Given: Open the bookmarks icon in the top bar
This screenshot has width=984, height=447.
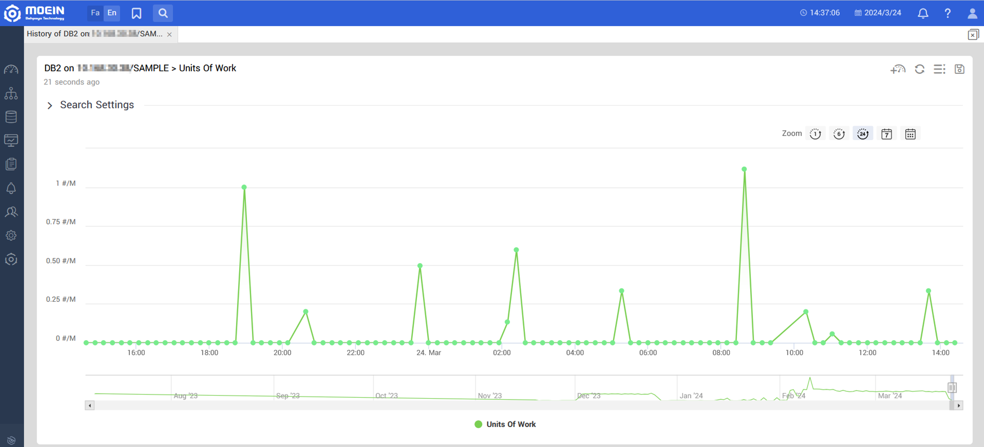Looking at the screenshot, I should tap(136, 13).
